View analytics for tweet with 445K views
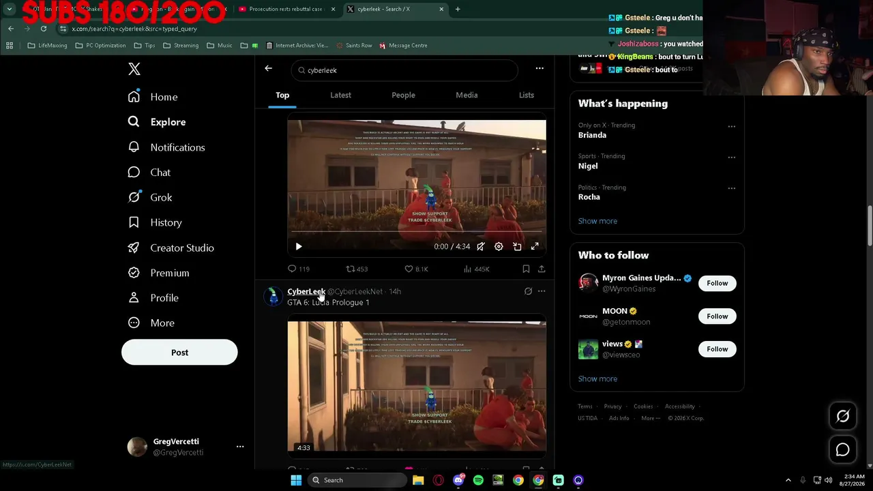Image resolution: width=873 pixels, height=491 pixels. pos(476,269)
